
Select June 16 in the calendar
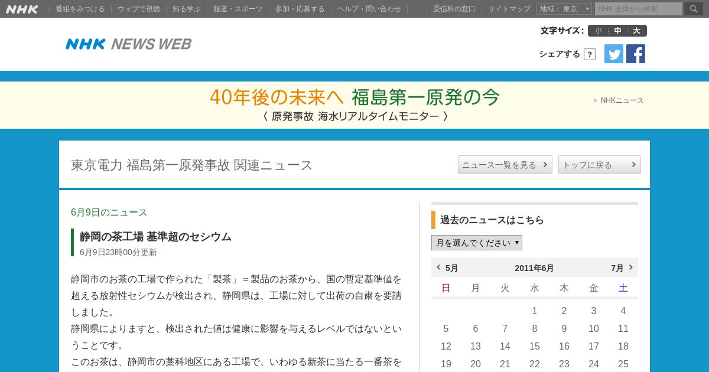point(564,347)
